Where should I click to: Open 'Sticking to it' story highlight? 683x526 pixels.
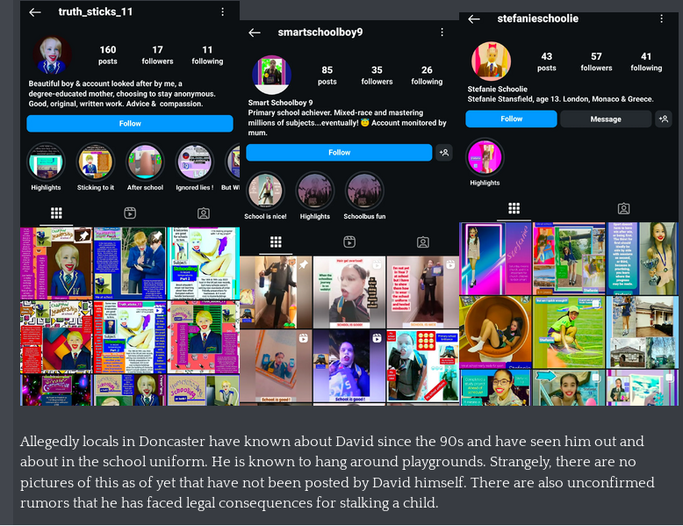click(x=95, y=162)
